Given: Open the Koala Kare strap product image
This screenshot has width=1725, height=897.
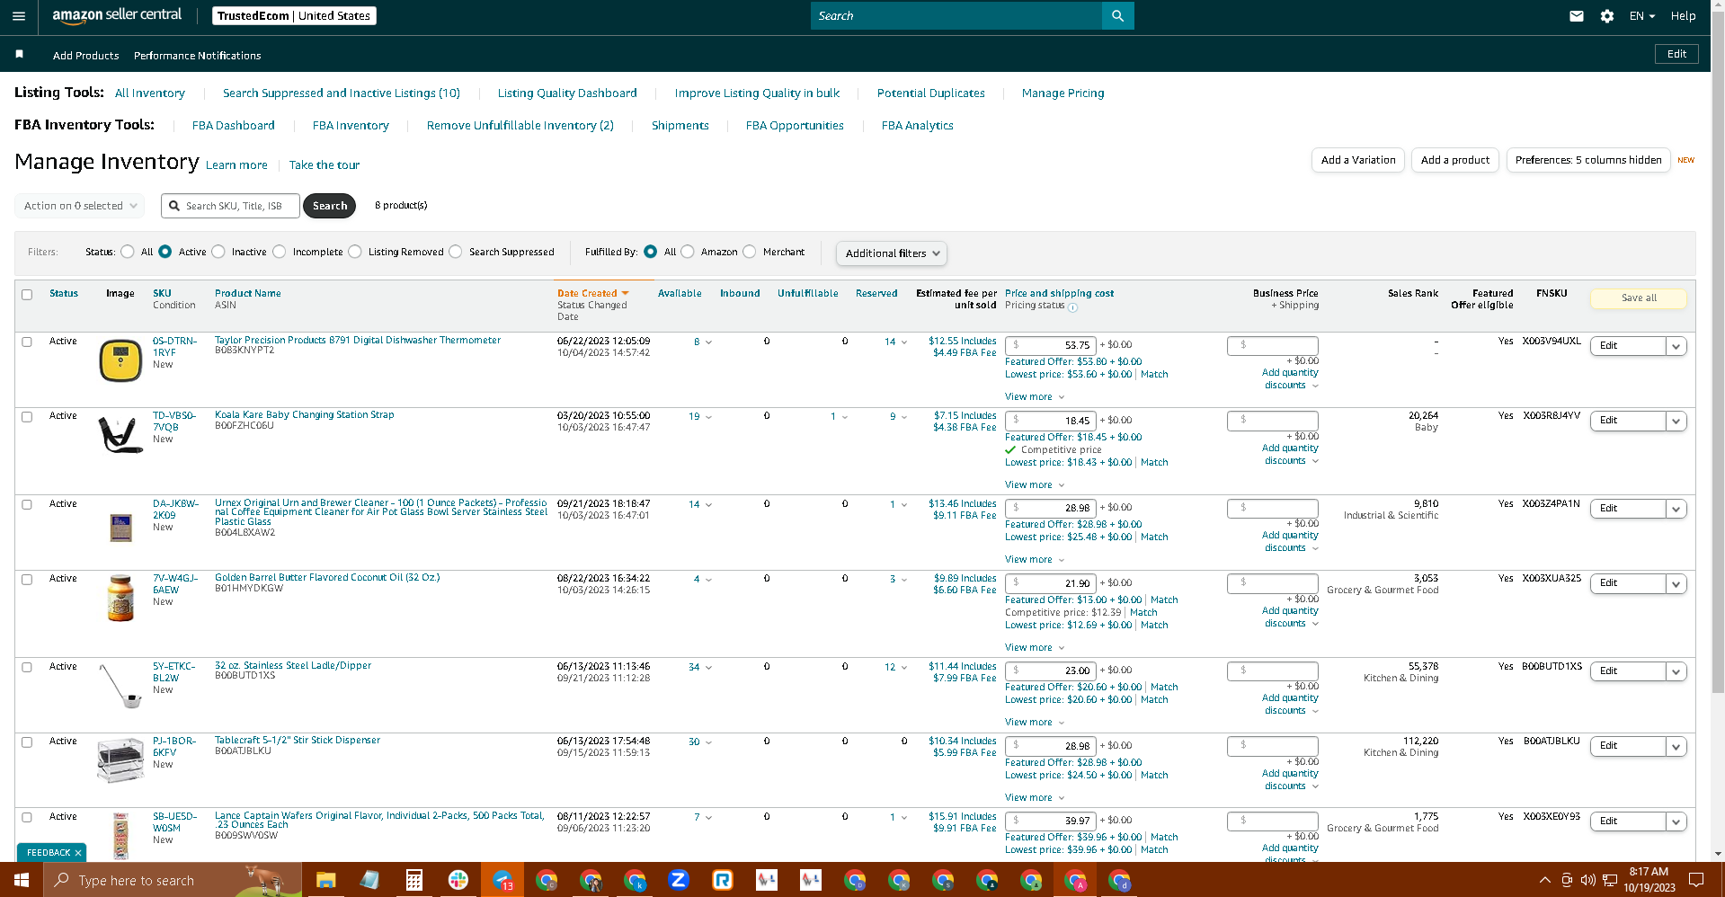Looking at the screenshot, I should coord(120,435).
